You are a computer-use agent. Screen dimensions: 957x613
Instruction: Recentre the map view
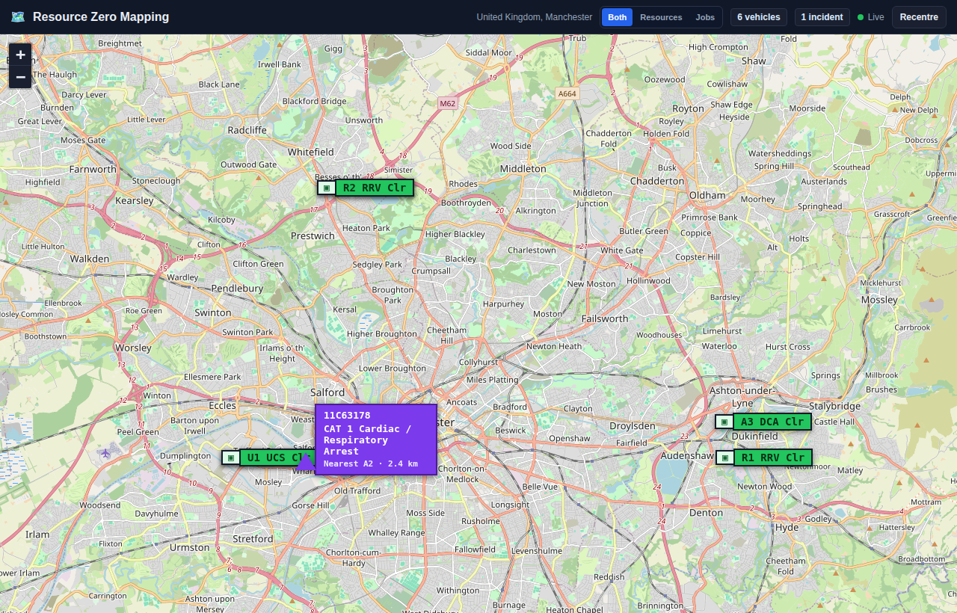(919, 17)
